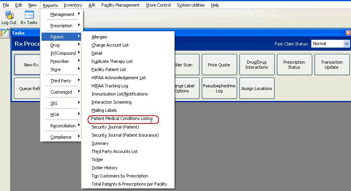This screenshot has height=191, width=351.
Task: Click the notepad icon at left edge
Action: pyautogui.click(x=5, y=33)
